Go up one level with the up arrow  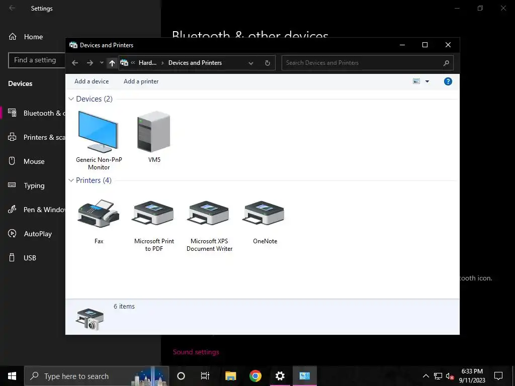(112, 63)
